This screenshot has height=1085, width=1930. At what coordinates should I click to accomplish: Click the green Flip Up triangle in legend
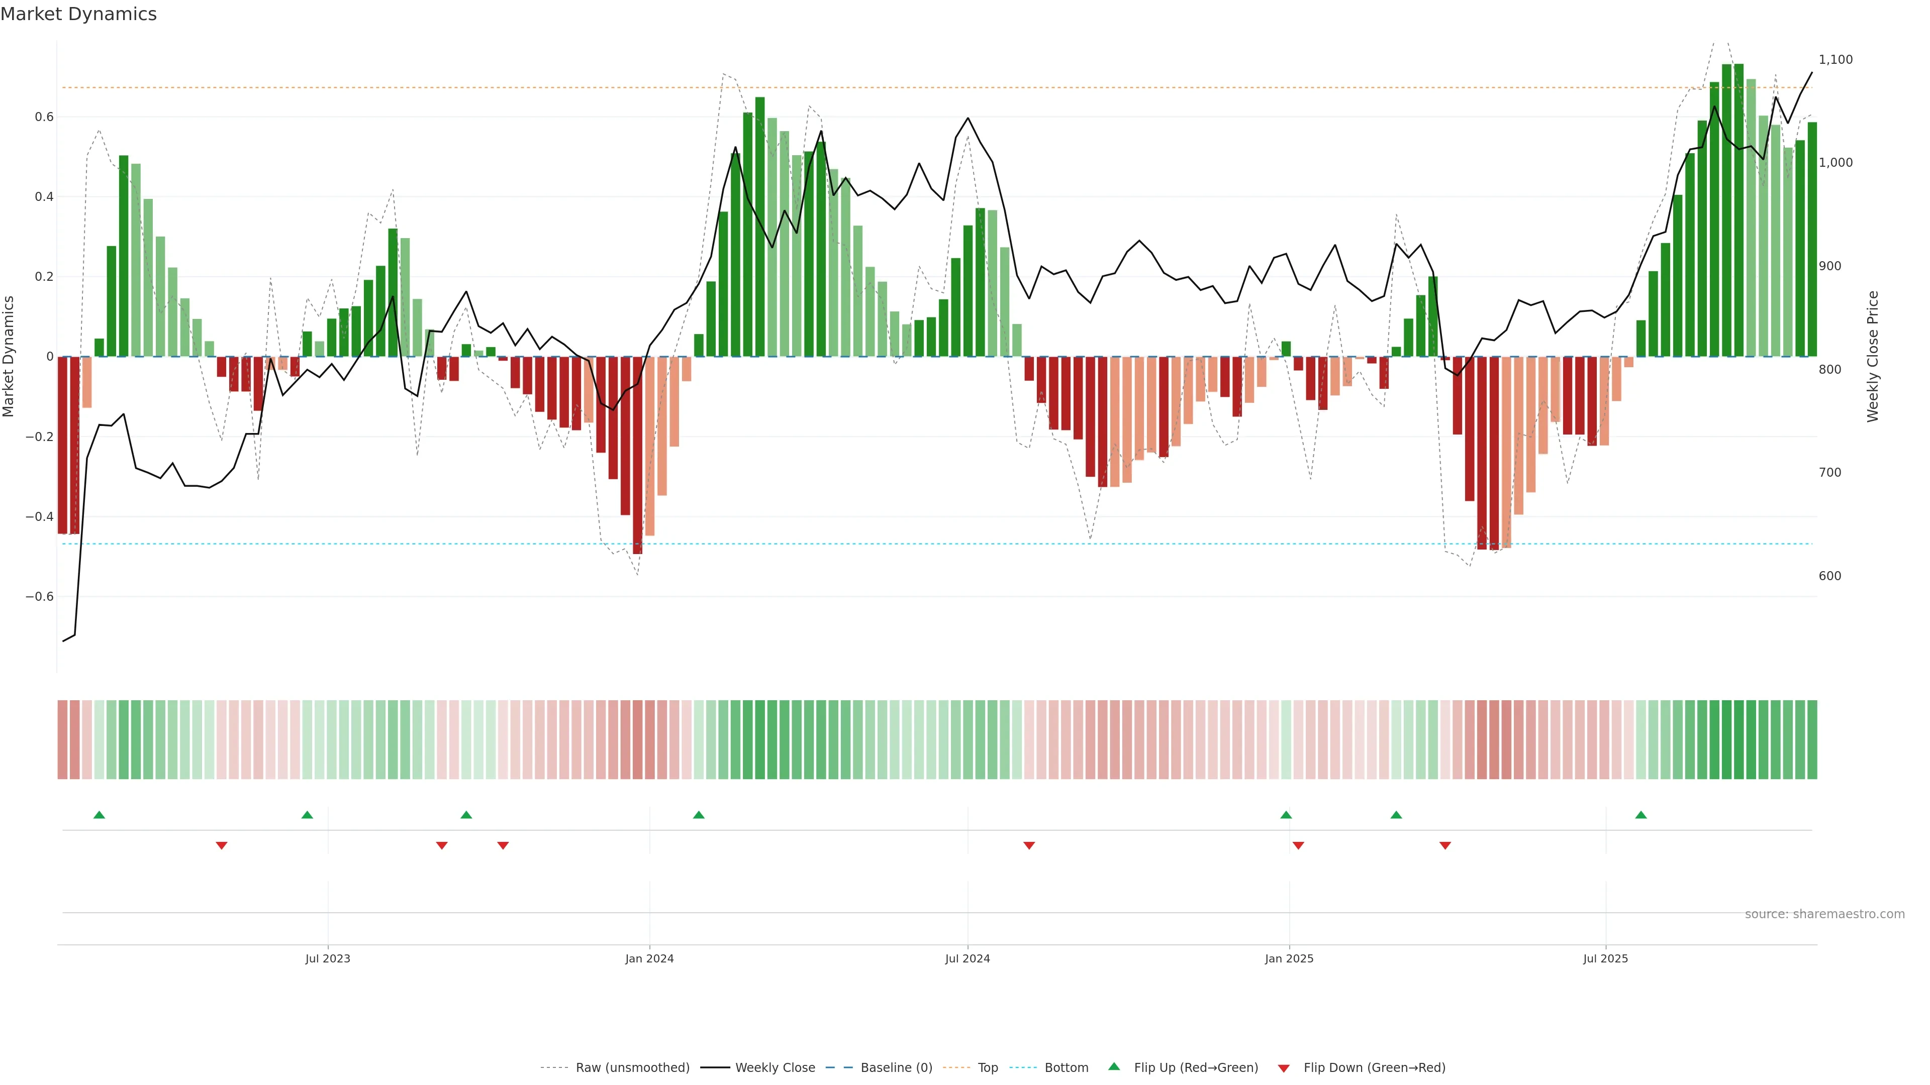click(x=1114, y=1066)
